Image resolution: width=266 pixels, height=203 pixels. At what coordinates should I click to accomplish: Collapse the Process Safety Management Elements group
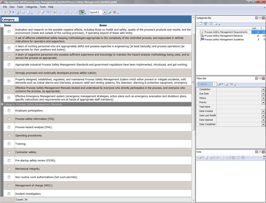pyautogui.click(x=2, y=104)
